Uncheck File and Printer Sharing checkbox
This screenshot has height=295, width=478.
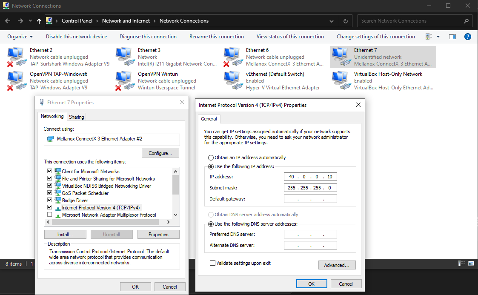[50, 178]
